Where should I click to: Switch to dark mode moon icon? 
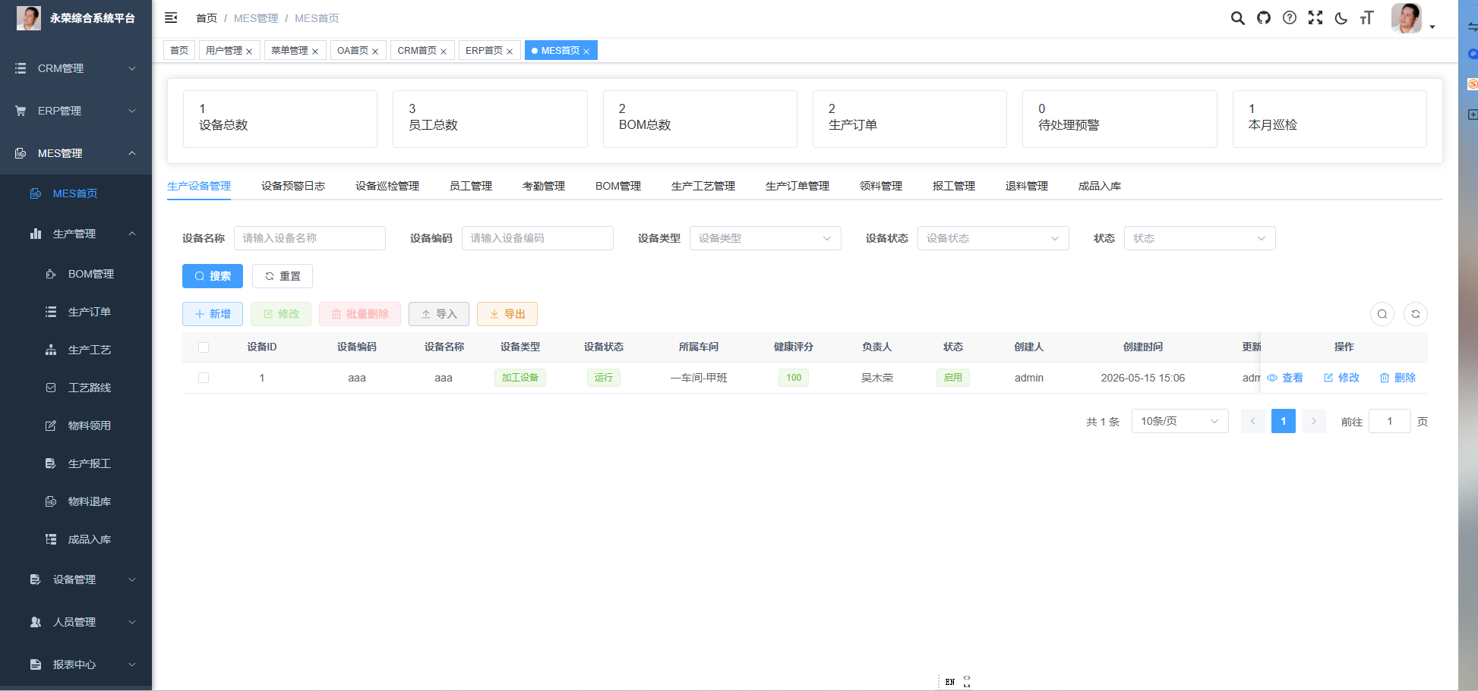click(x=1341, y=18)
